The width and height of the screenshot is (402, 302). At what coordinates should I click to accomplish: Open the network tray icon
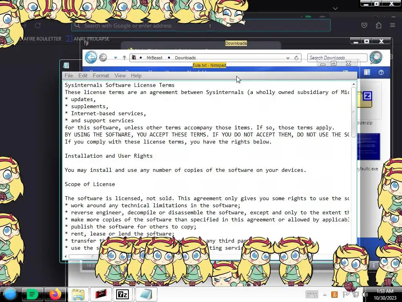(355, 295)
